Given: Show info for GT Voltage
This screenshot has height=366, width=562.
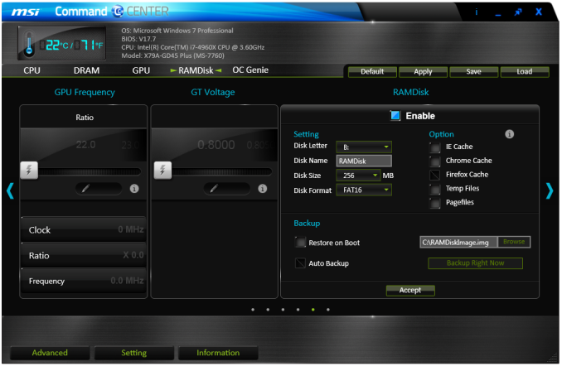Looking at the screenshot, I should [263, 188].
